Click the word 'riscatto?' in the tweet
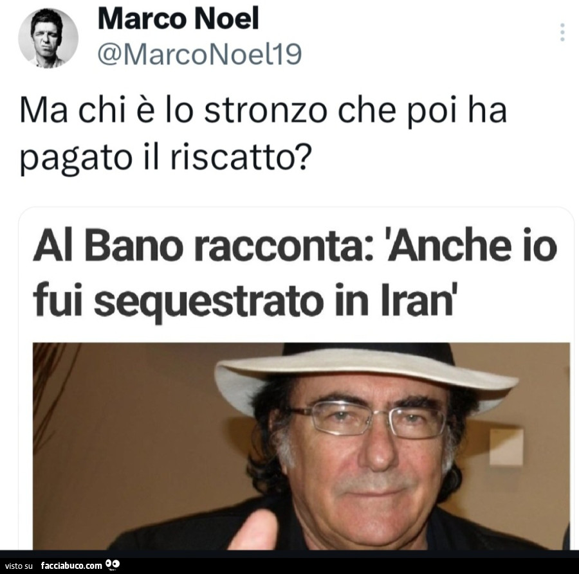The image size is (579, 574). tap(239, 157)
